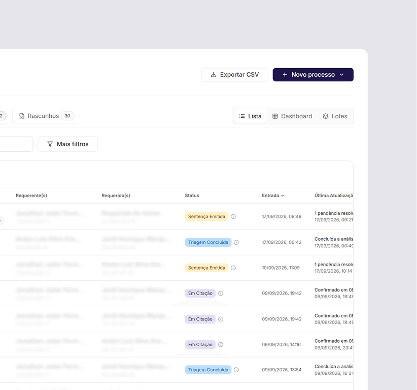This screenshot has height=390, width=417.
Task: Click the Status column header
Action: coord(192,196)
